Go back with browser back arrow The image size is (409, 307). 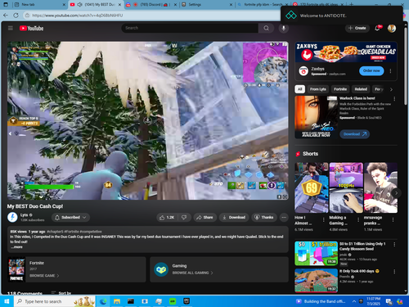coord(6,16)
